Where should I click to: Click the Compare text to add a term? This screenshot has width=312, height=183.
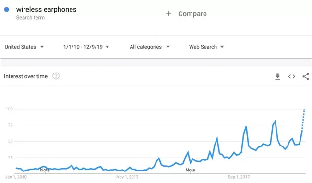point(192,14)
